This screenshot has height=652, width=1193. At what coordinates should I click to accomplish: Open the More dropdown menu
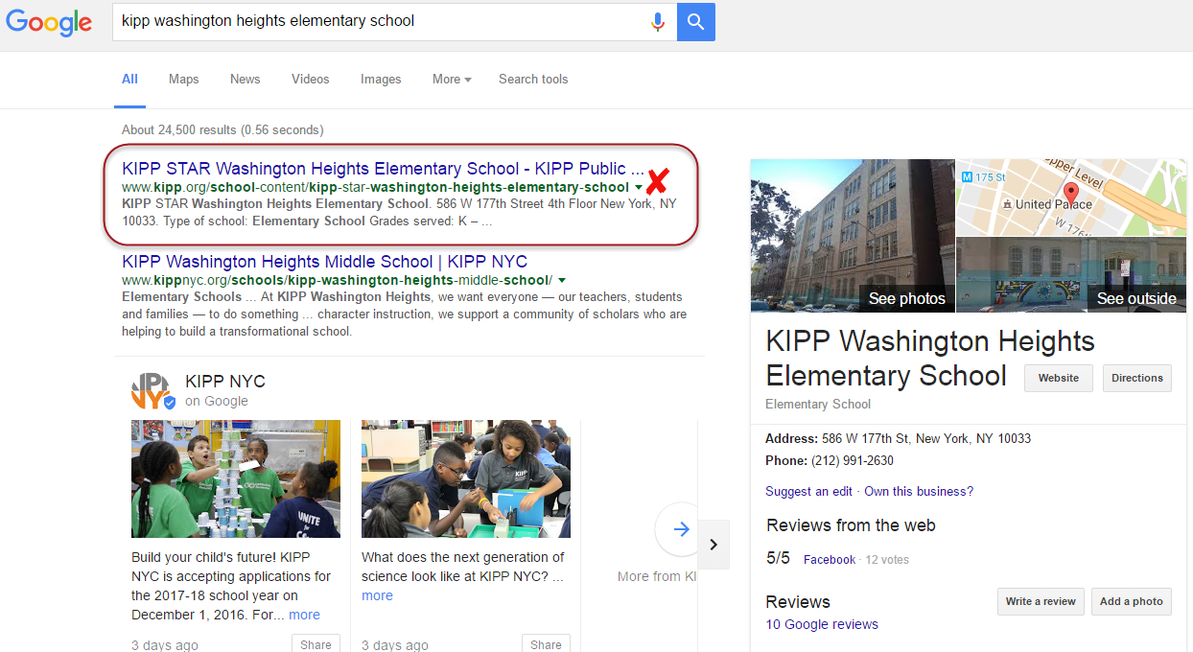[x=452, y=80]
